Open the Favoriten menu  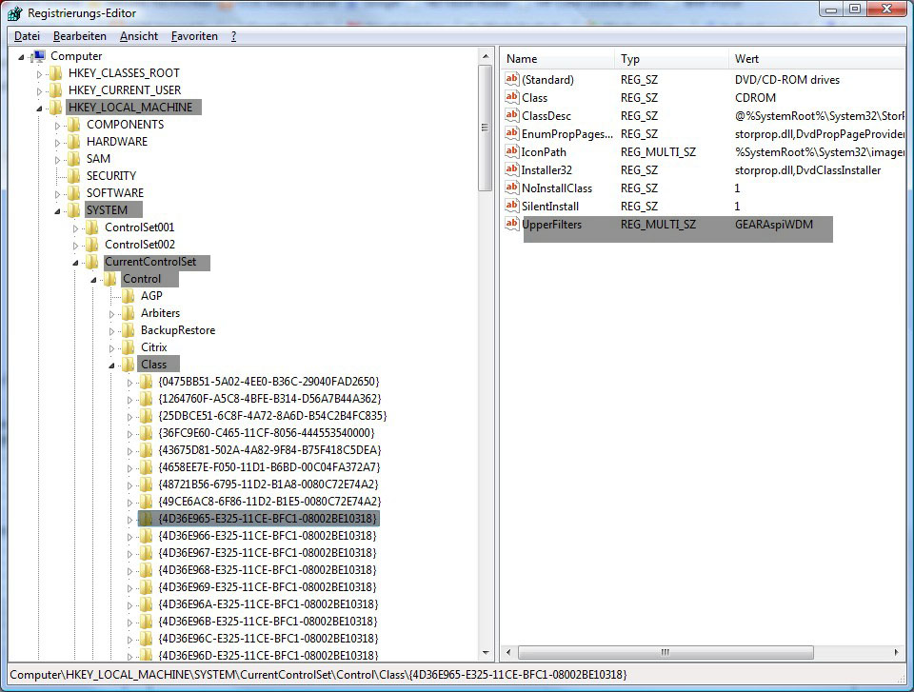[194, 36]
